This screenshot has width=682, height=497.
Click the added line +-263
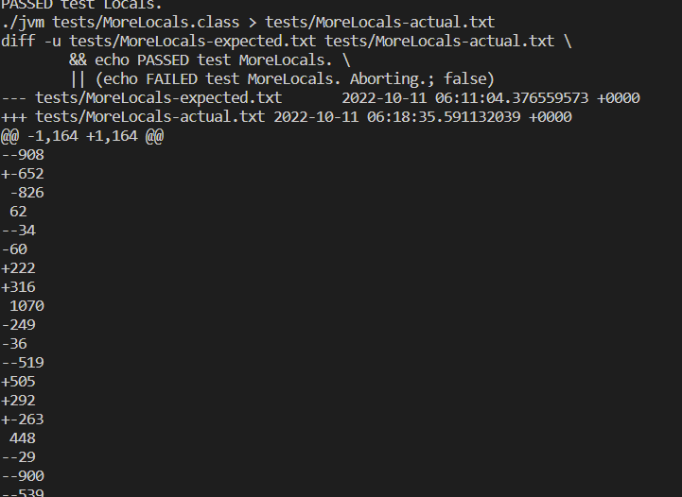tap(24, 420)
